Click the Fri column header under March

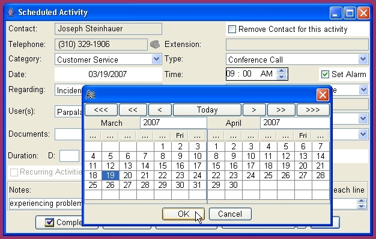pyautogui.click(x=180, y=136)
